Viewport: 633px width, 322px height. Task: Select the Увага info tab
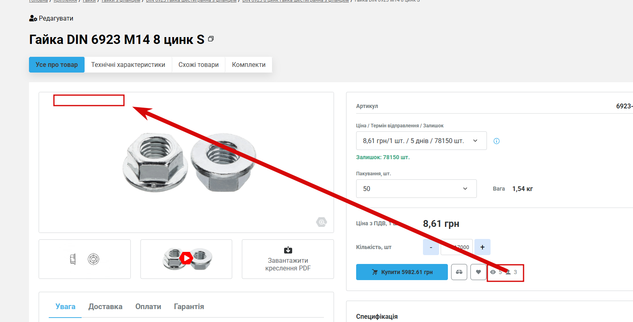65,307
